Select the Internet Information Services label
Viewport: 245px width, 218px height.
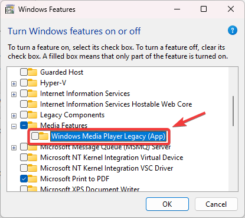(x=85, y=94)
